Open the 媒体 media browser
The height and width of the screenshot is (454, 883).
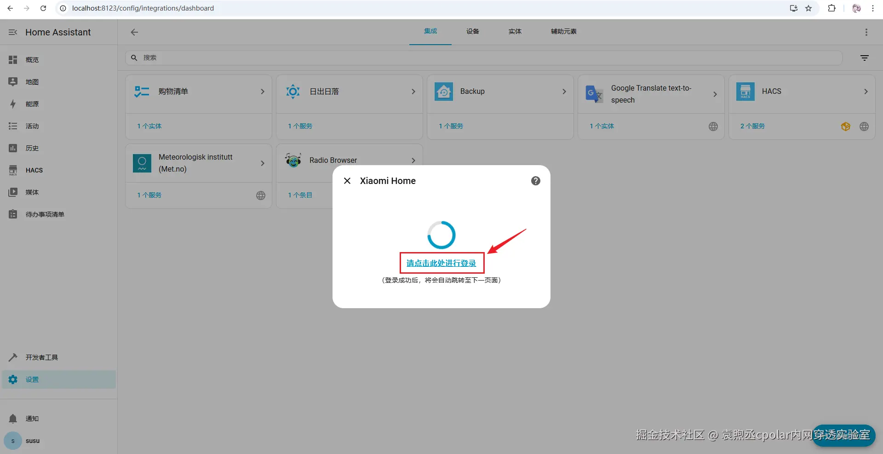pos(58,192)
